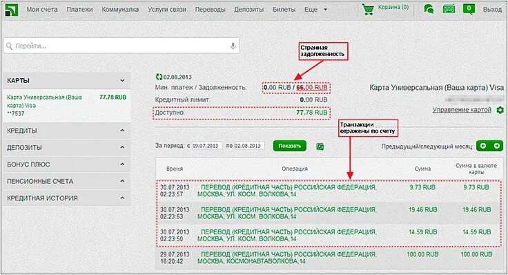The height and width of the screenshot is (275, 508).
Task: Click the Операция column header
Action: point(295,169)
